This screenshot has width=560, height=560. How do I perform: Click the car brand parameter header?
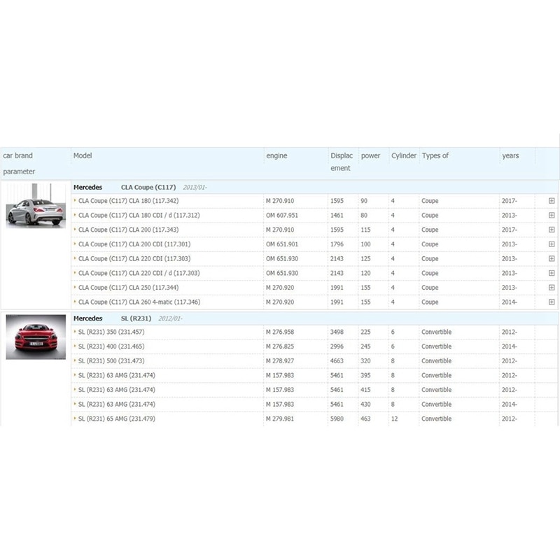[19, 164]
